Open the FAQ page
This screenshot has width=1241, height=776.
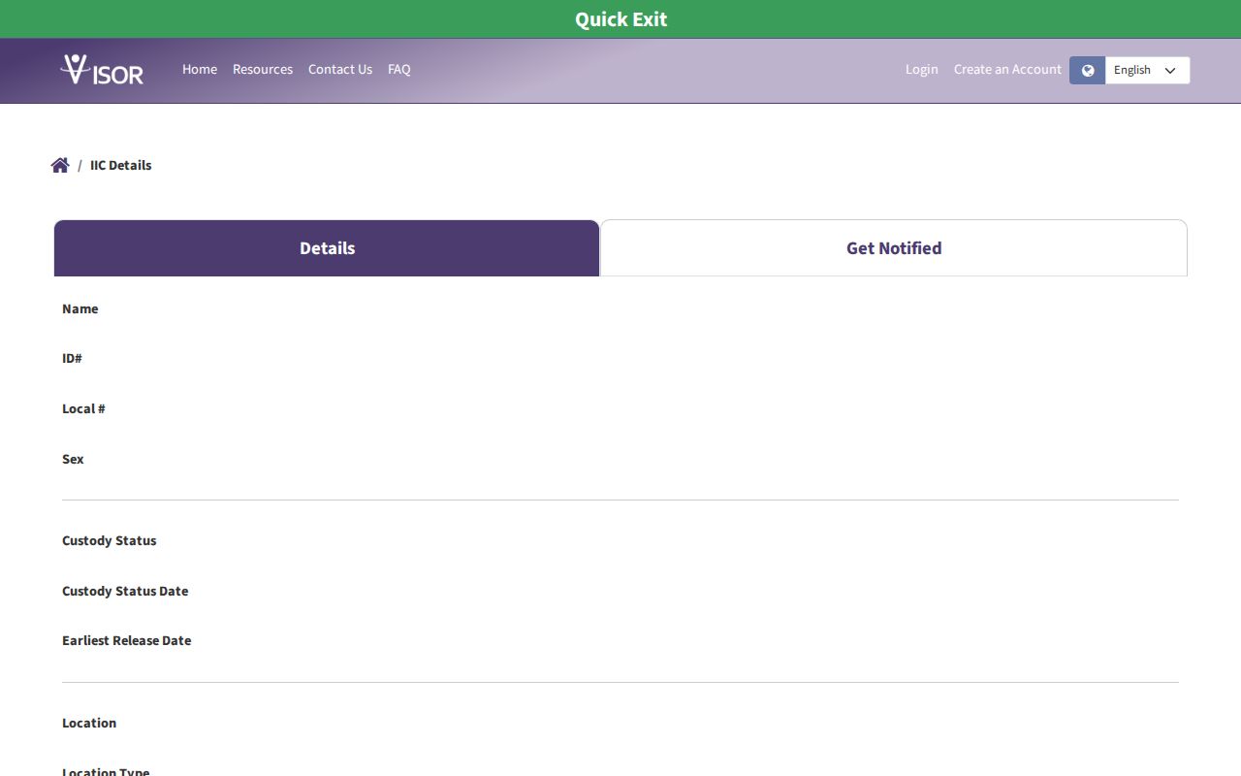[399, 69]
